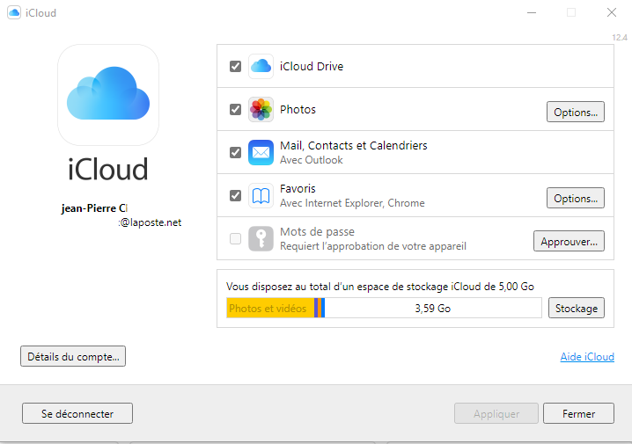This screenshot has height=444, width=632.
Task: Toggle the Favoris checkbox
Action: tap(235, 195)
